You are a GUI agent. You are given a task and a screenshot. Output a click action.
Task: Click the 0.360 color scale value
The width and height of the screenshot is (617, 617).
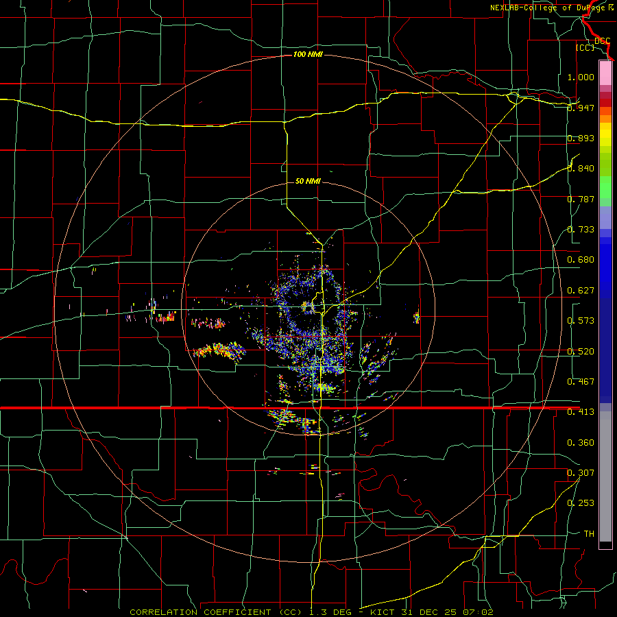click(581, 443)
